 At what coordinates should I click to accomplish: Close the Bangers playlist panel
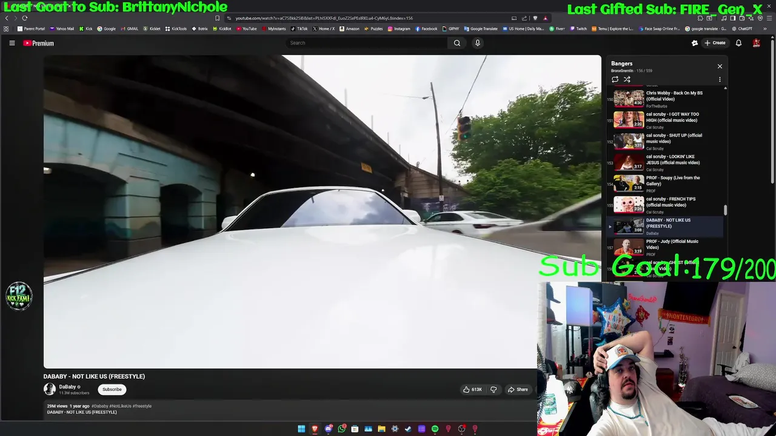[720, 66]
